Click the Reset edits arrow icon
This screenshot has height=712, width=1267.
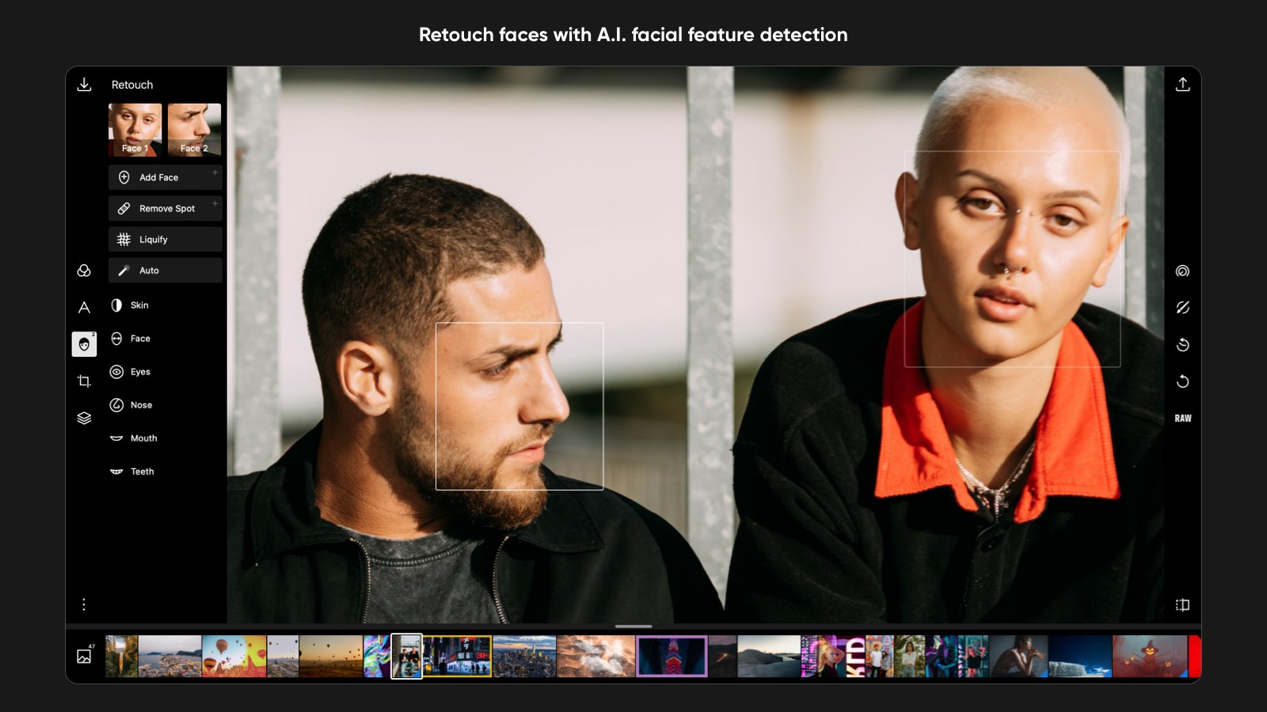(1182, 381)
